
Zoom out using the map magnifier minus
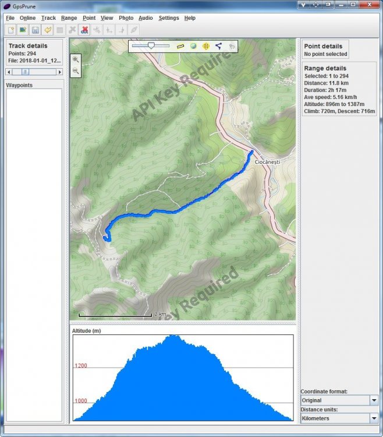click(76, 71)
